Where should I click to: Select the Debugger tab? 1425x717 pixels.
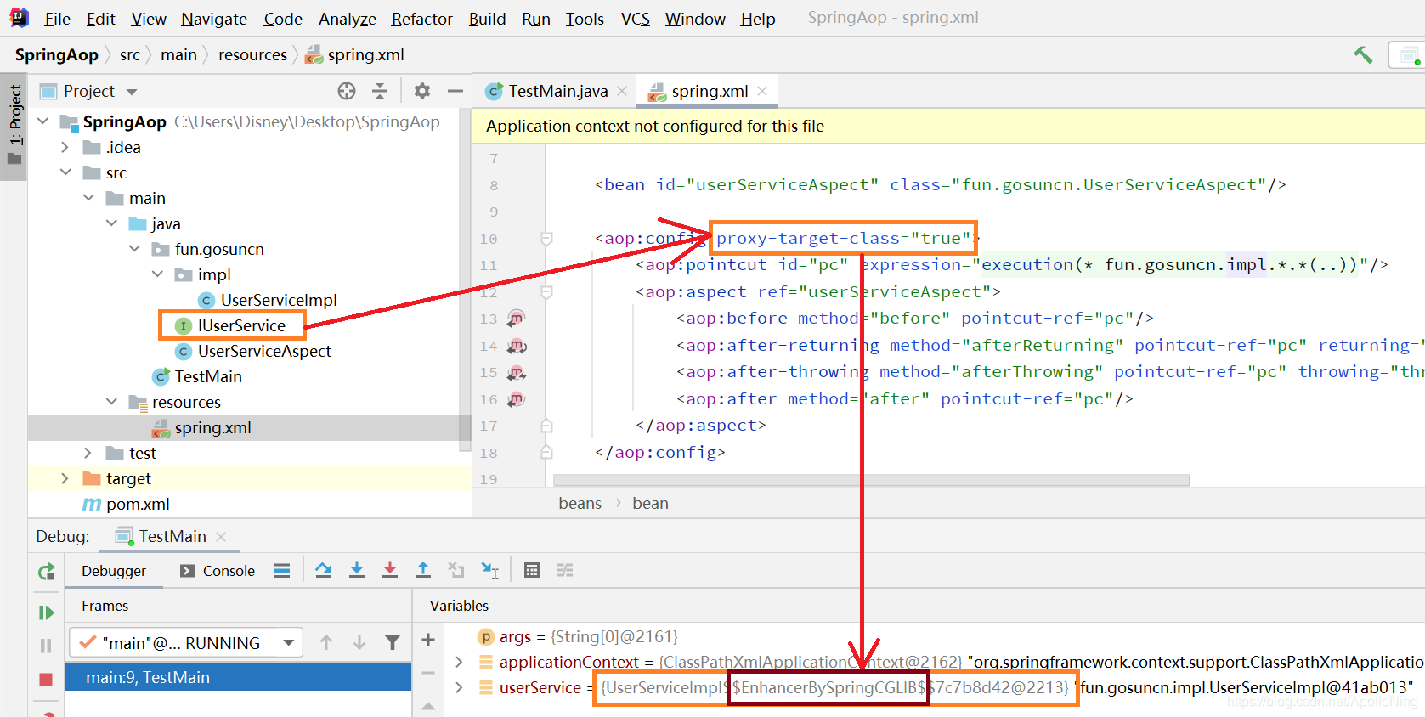click(114, 571)
